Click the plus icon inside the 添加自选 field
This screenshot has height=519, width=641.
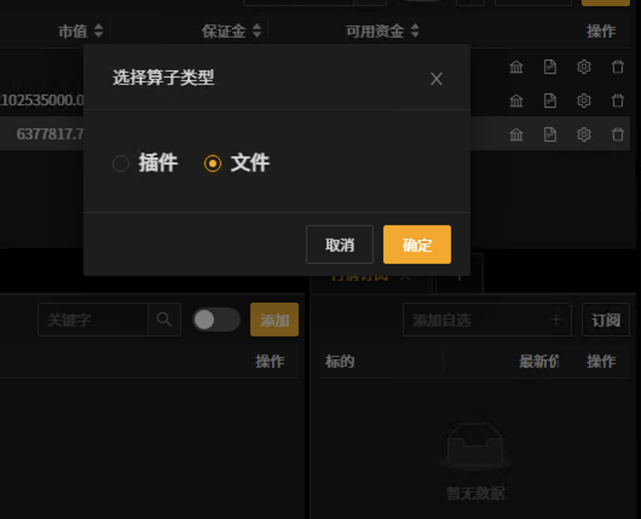[x=556, y=319]
